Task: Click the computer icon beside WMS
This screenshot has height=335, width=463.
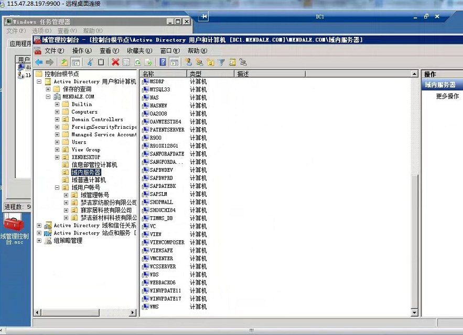Action: (x=145, y=307)
